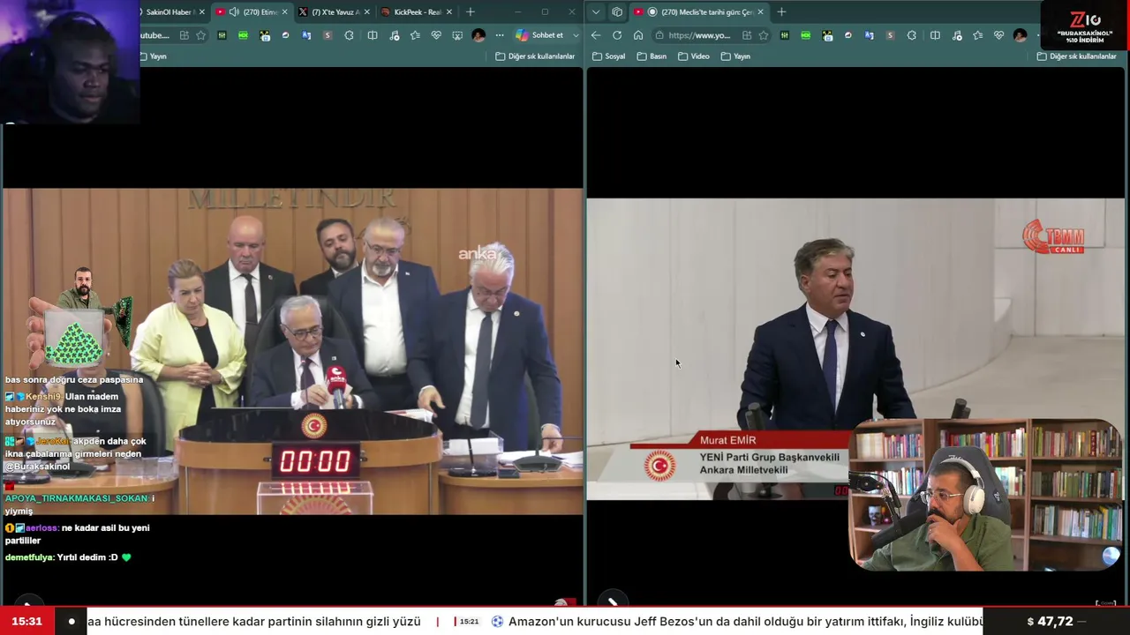Open translate extension in left window
This screenshot has height=635, width=1130.
point(306,35)
